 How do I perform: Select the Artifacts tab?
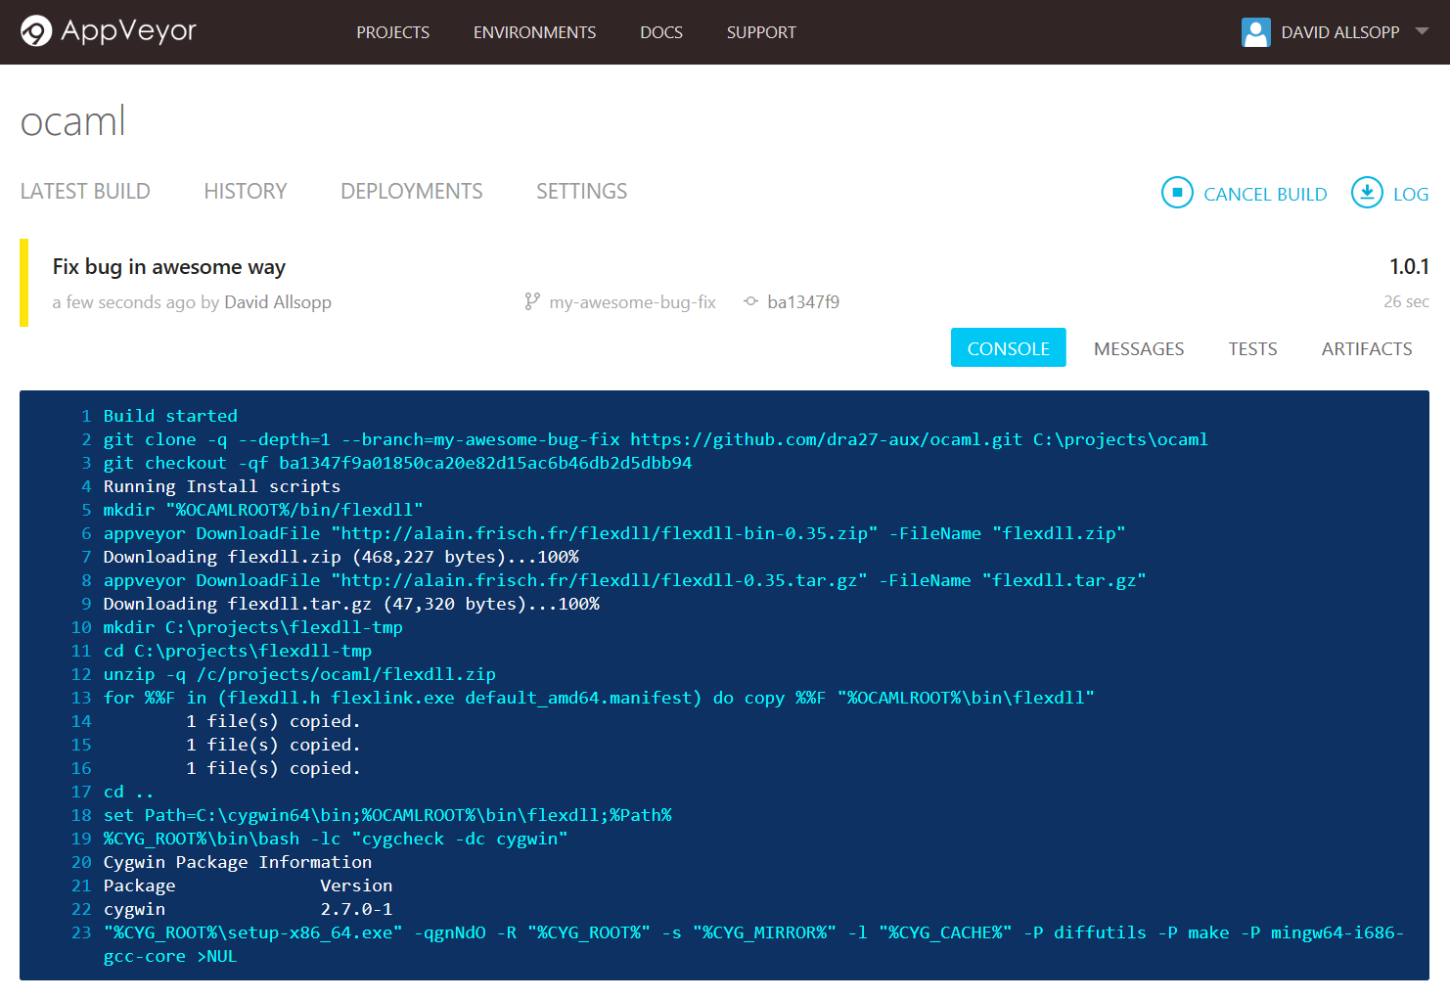(1366, 349)
